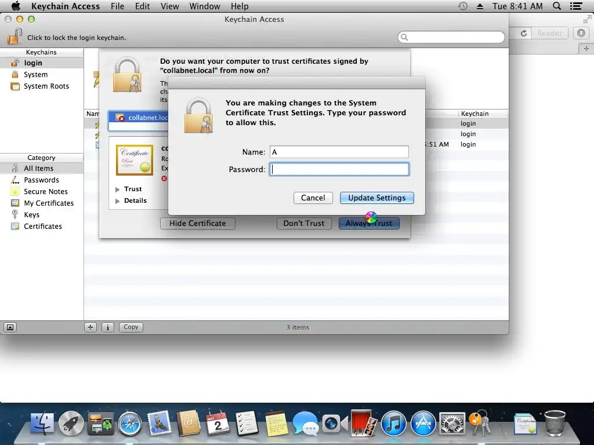Click Update Settings button
Viewport: 594px width, 445px height.
377,198
